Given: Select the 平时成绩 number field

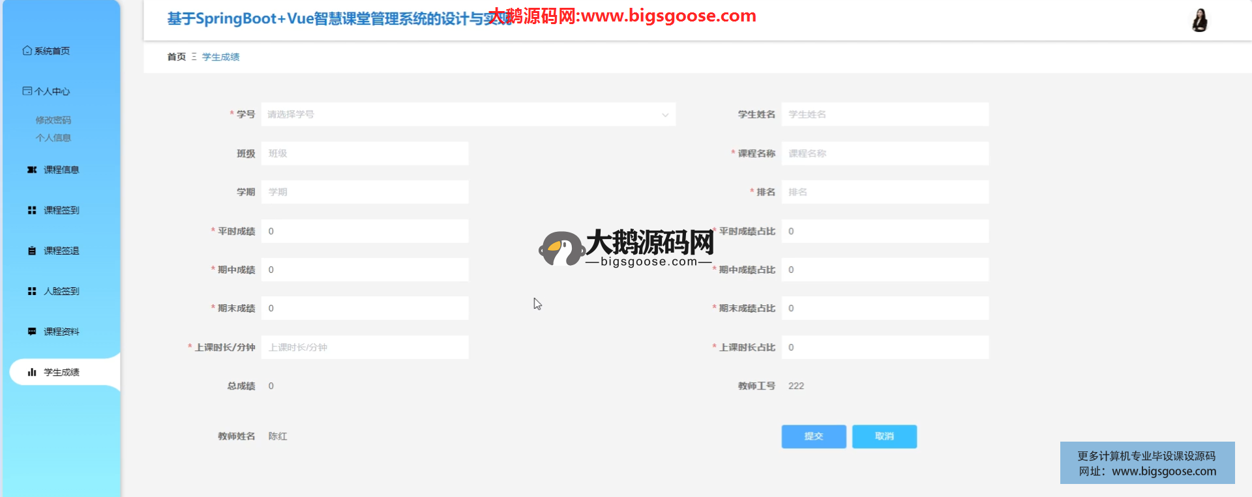Looking at the screenshot, I should [x=365, y=231].
